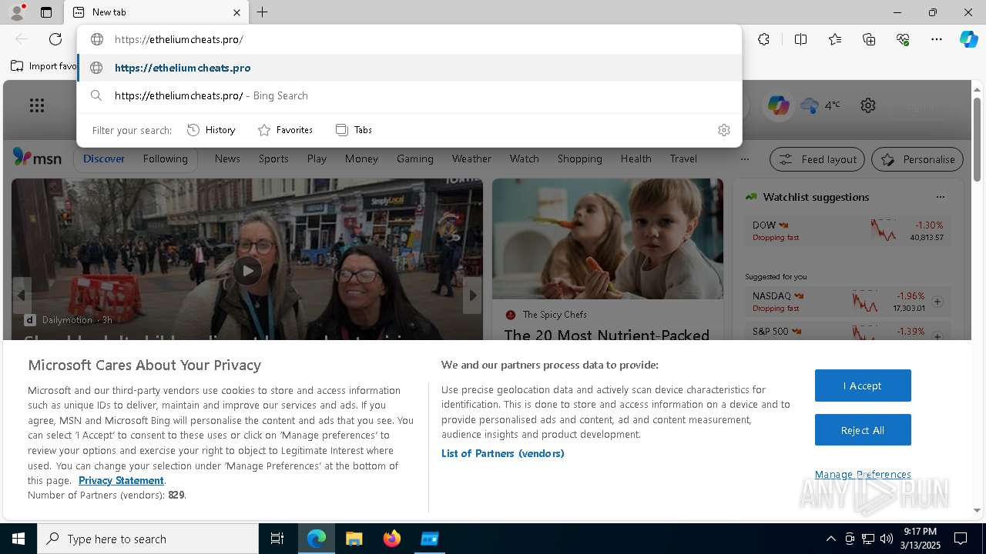The image size is (986, 554).
Task: Open tab actions menu icon
Action: click(46, 12)
